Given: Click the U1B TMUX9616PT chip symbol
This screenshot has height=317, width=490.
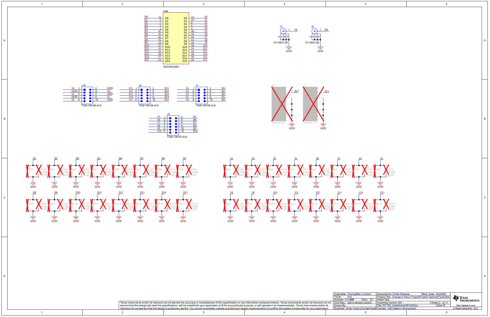Looking at the screenshot, I should [x=176, y=38].
